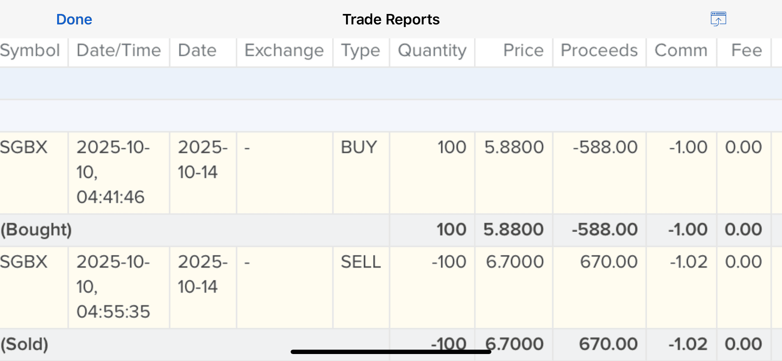This screenshot has width=782, height=361.
Task: Tap the share/export icon in header
Action: (718, 19)
